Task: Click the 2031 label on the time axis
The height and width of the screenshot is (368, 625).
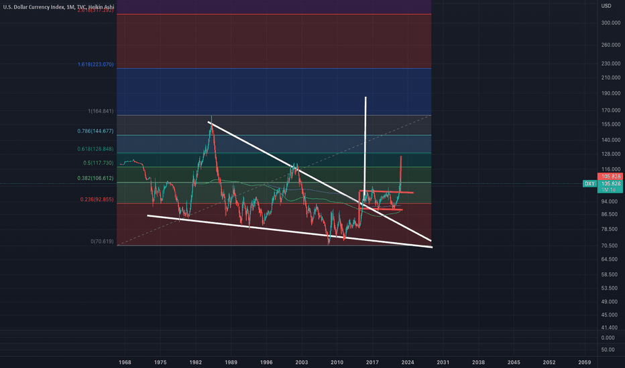Action: click(443, 363)
